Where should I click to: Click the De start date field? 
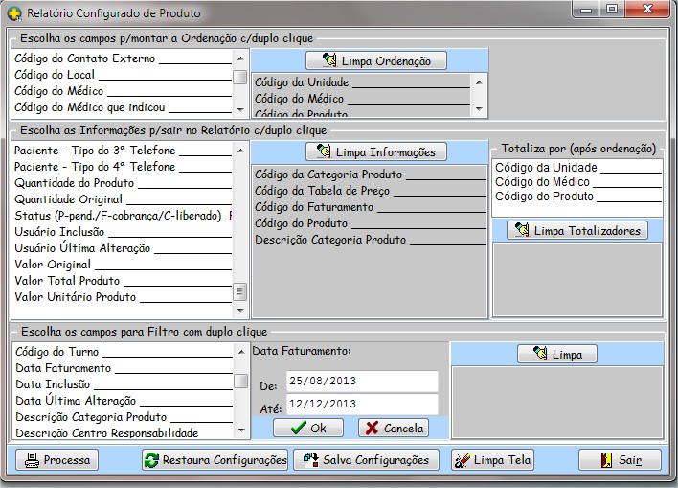pyautogui.click(x=360, y=383)
